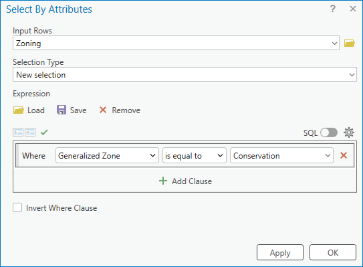Browse for input rows with folder icon
Screen dimensions: 363x267
(349, 43)
